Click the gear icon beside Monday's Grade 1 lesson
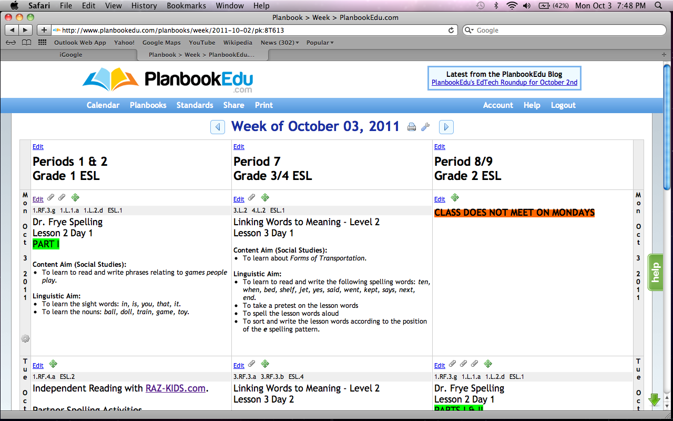The image size is (673, 421). pos(25,338)
